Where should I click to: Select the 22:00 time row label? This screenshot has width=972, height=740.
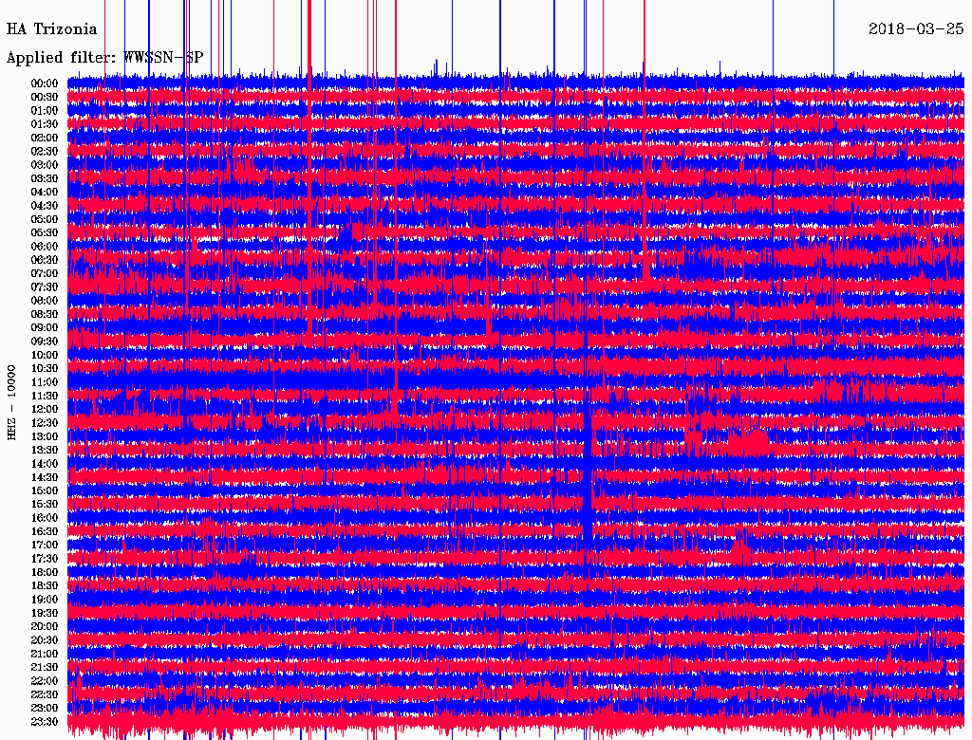point(45,681)
